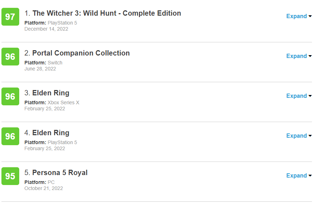Expand the Persona 5 Royal entry
The image size is (318, 211).
pyautogui.click(x=299, y=176)
